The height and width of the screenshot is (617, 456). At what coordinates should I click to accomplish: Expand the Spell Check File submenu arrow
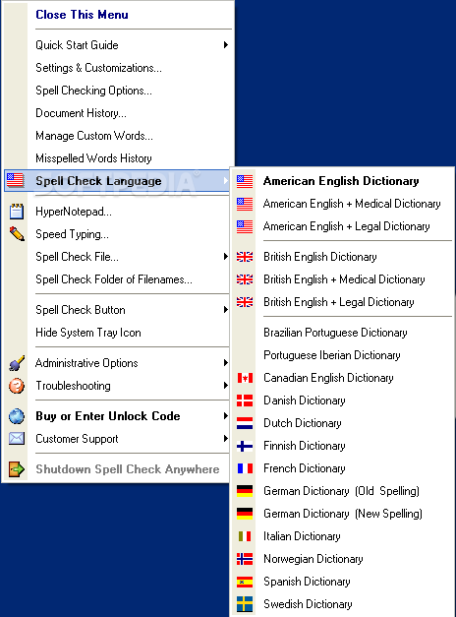pos(226,257)
